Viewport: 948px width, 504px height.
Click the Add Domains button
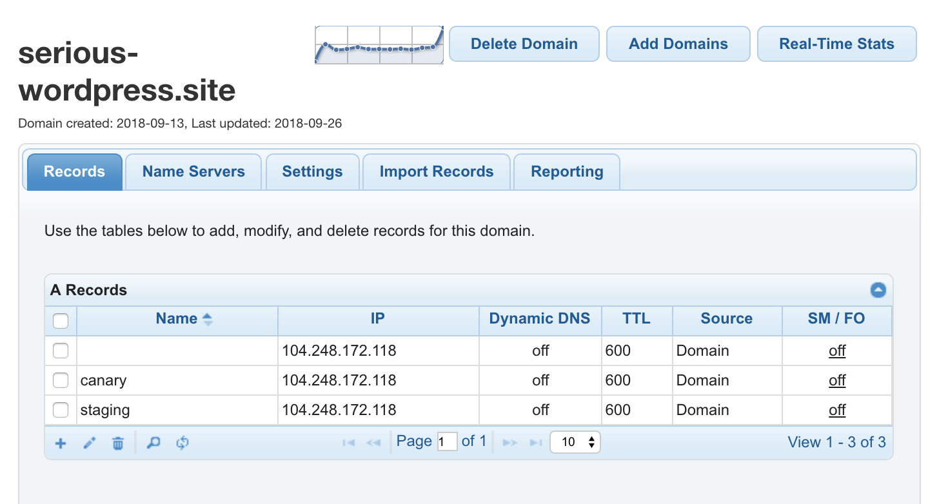(678, 44)
